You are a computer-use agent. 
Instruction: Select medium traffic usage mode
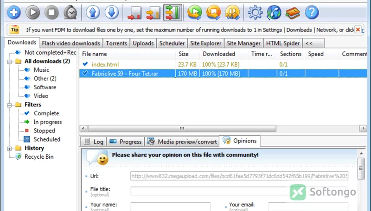[154, 13]
